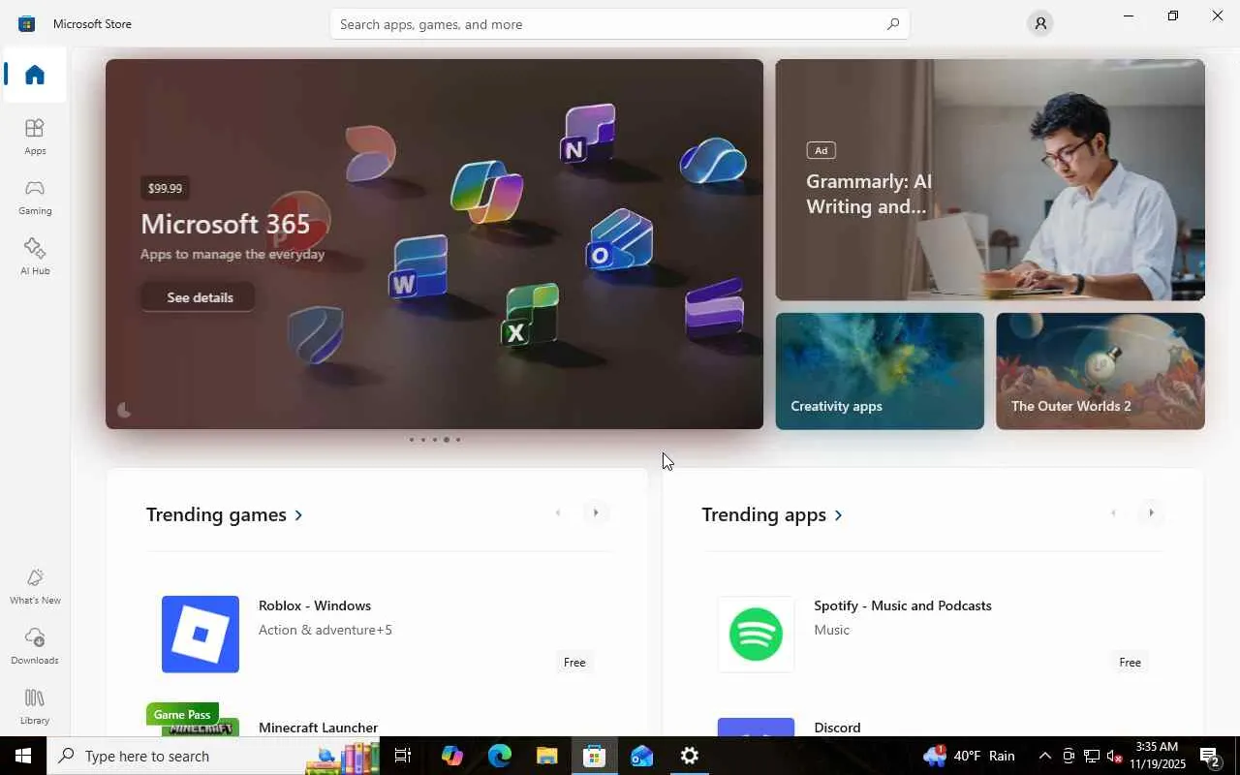Select the Discord app title

pyautogui.click(x=837, y=728)
